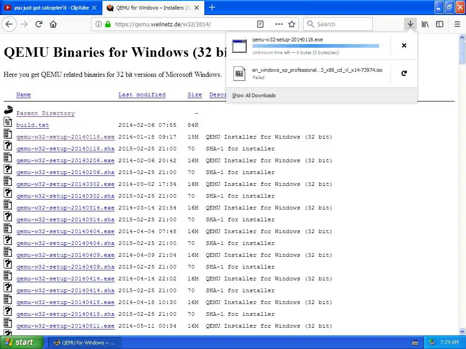Click QEMU for Windows taskbar button
This screenshot has height=349, width=466.
pyautogui.click(x=84, y=343)
